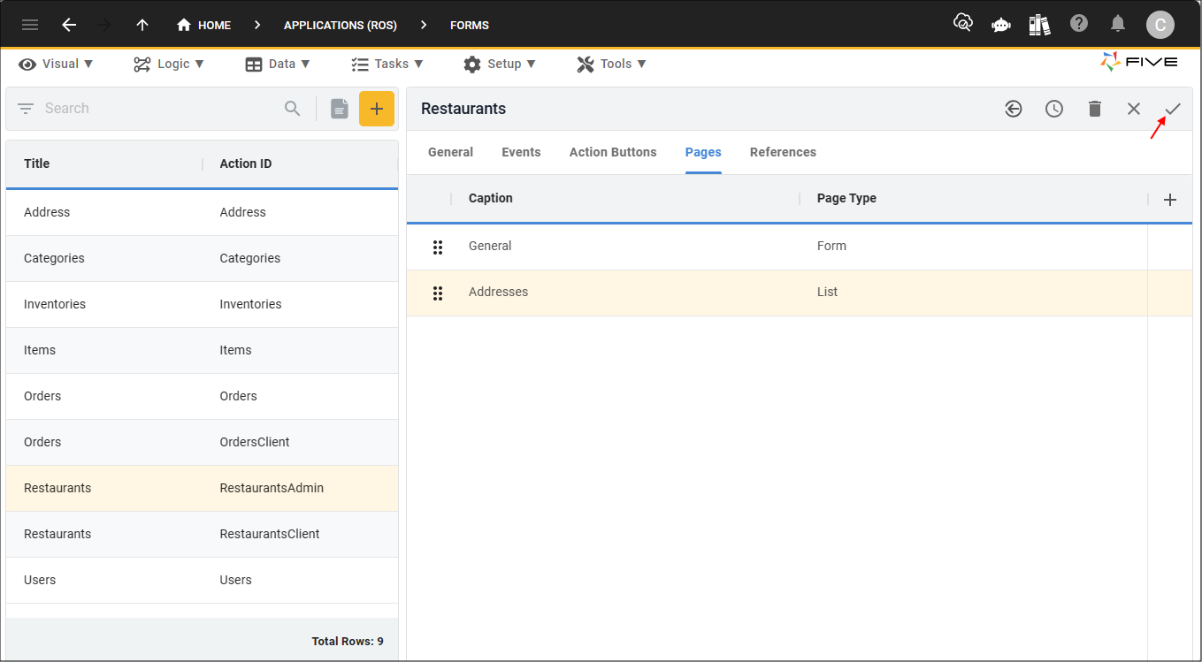The image size is (1202, 662).
Task: Navigate up one level with up arrow
Action: [x=142, y=25]
